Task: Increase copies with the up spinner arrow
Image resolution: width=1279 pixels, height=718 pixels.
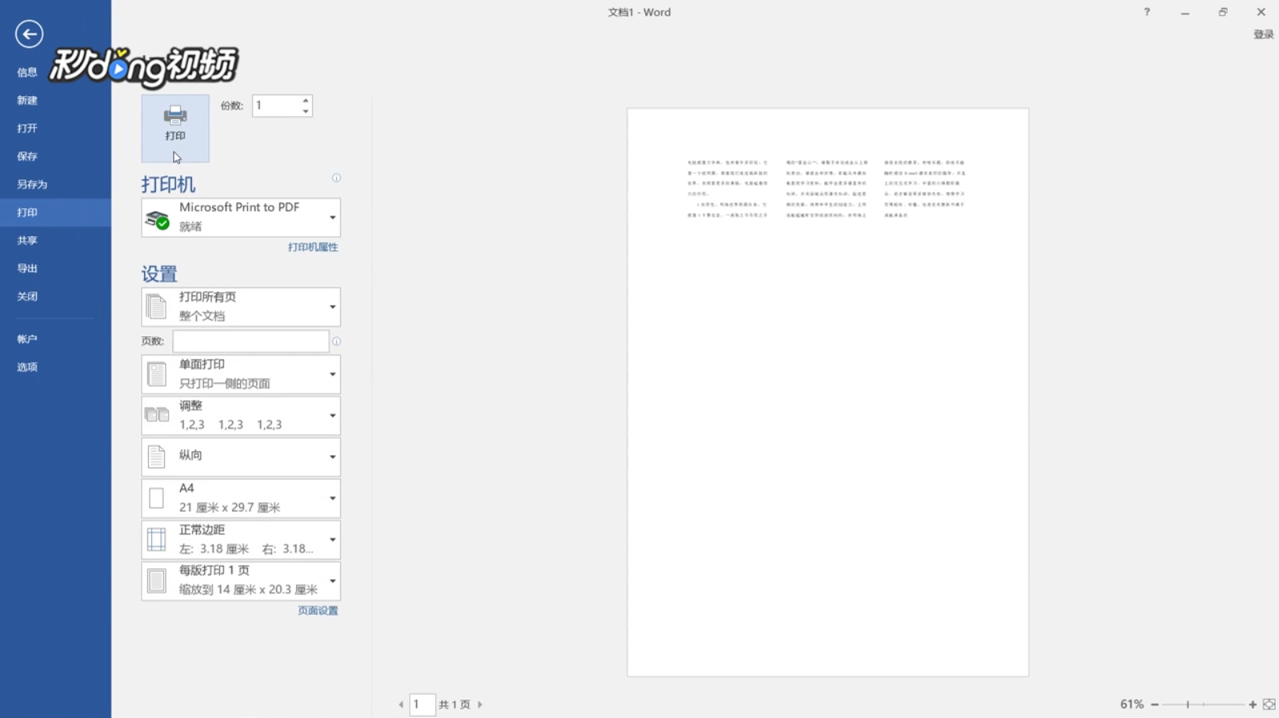Action: [306, 101]
